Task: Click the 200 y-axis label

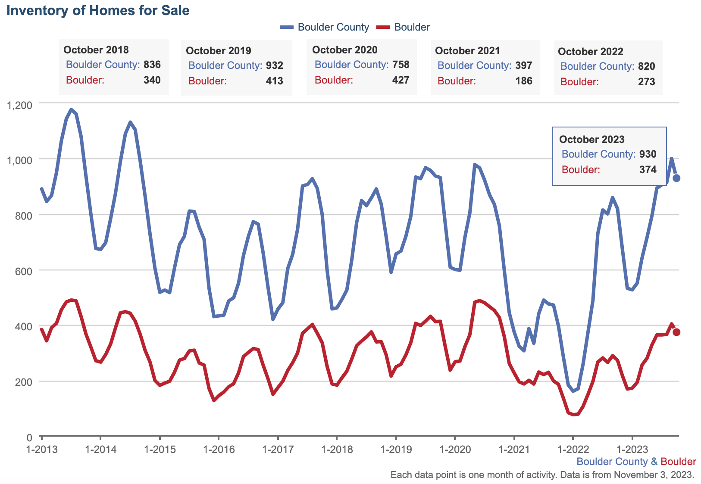Action: pyautogui.click(x=24, y=382)
